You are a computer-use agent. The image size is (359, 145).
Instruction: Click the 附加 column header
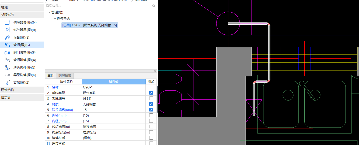[x=151, y=81]
